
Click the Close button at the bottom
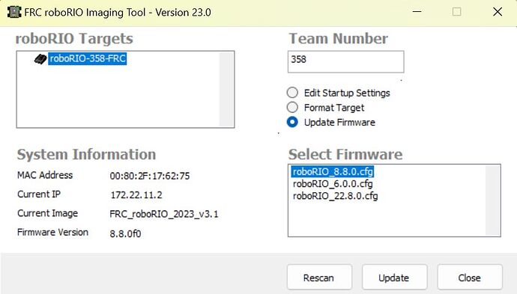click(470, 278)
